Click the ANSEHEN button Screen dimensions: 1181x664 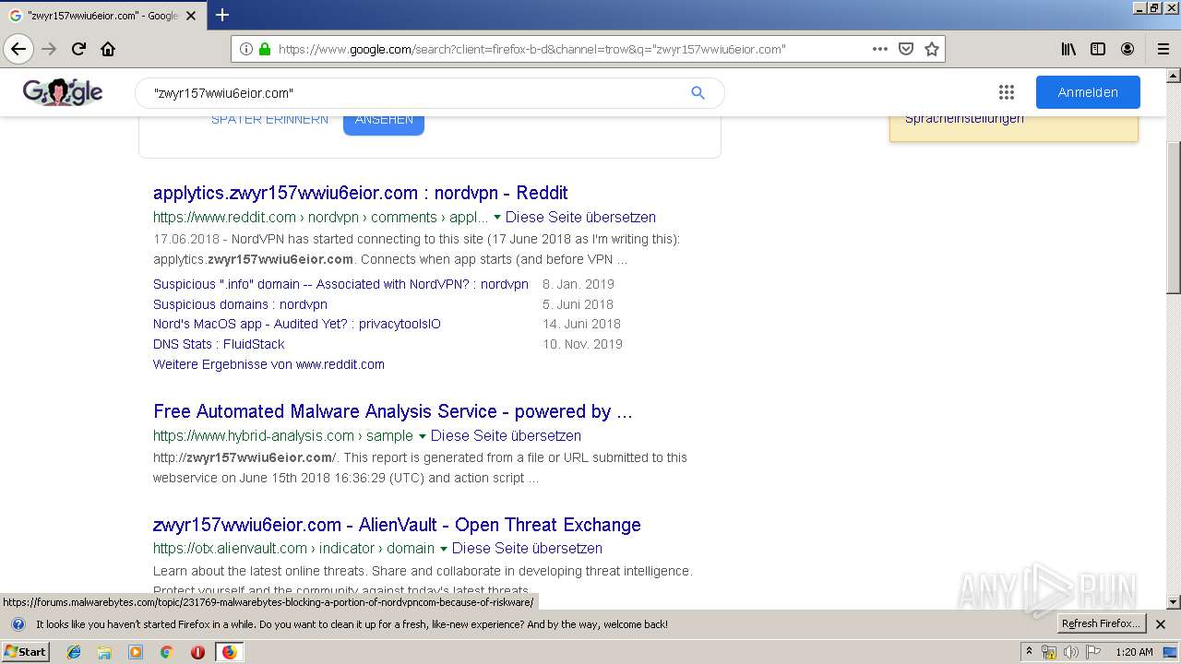[x=384, y=120]
